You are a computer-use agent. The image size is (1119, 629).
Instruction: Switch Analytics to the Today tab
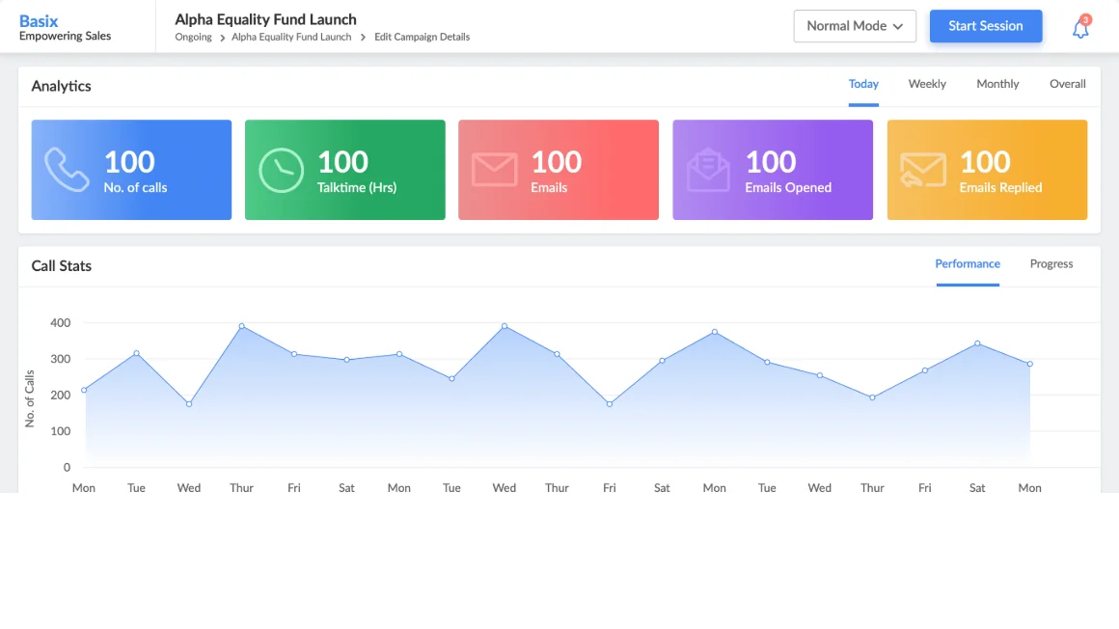[863, 84]
